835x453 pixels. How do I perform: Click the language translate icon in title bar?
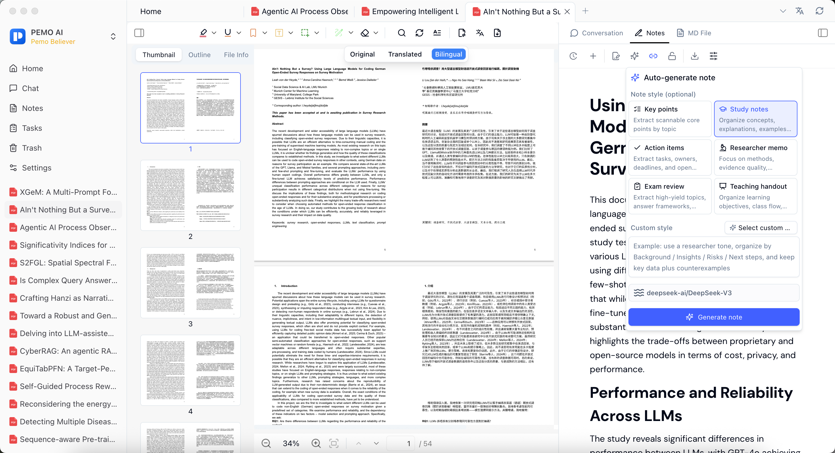(800, 11)
